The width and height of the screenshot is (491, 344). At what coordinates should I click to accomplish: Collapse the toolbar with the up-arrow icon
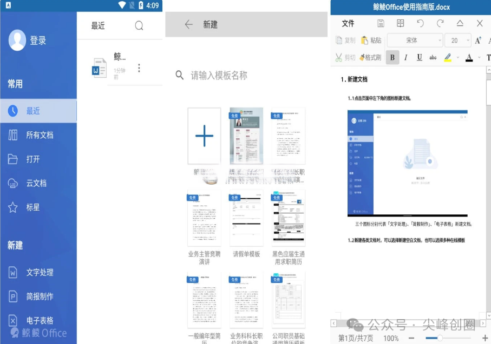coord(460,23)
